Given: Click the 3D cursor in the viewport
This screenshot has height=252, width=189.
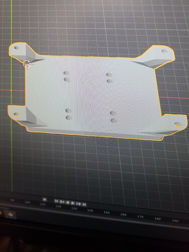Looking at the screenshot, I should (x=27, y=64).
